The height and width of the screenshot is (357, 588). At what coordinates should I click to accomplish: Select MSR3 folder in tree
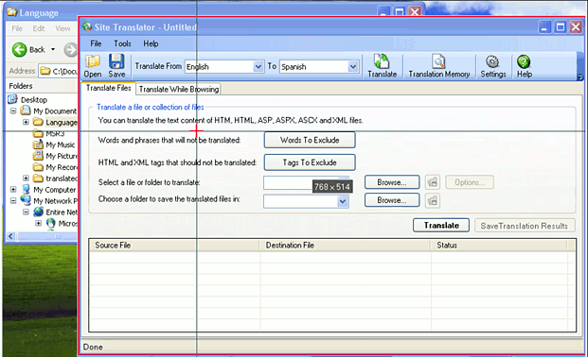pyautogui.click(x=55, y=133)
